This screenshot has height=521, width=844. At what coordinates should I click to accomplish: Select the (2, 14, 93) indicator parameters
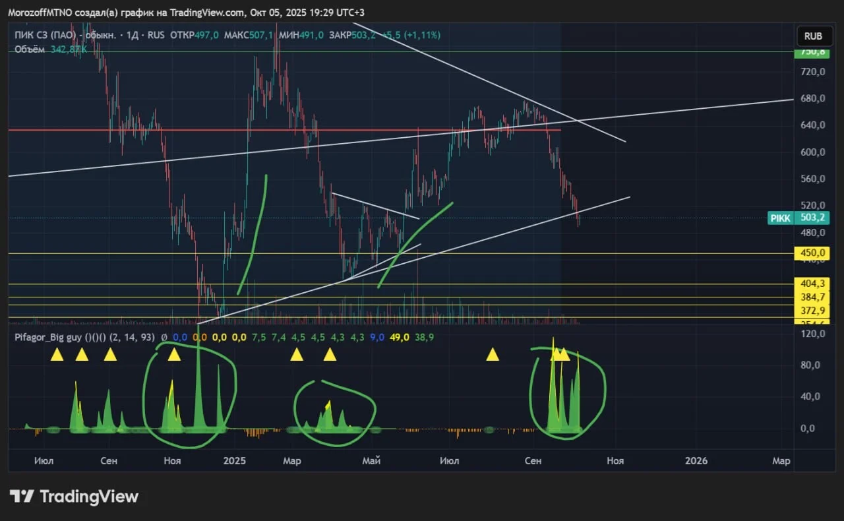pos(133,337)
